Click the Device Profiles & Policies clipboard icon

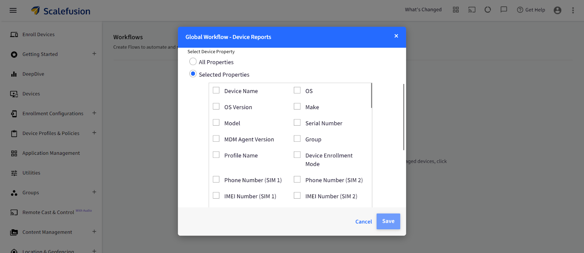click(x=14, y=133)
